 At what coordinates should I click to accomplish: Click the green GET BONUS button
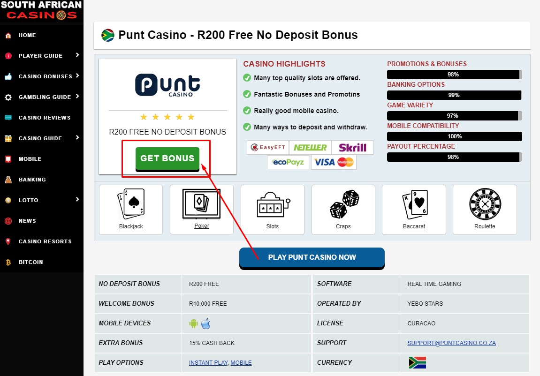tap(167, 158)
